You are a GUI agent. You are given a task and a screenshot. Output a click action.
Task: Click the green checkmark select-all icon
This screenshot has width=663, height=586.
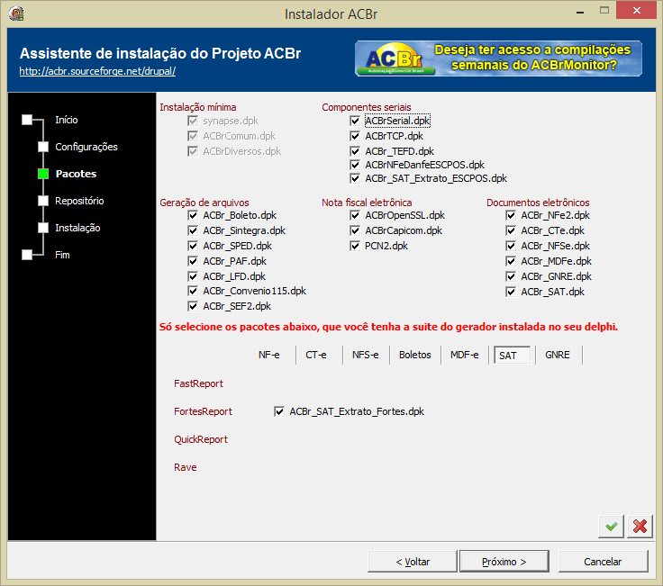coord(611,527)
